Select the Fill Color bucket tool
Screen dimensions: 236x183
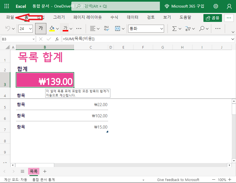tap(52, 29)
